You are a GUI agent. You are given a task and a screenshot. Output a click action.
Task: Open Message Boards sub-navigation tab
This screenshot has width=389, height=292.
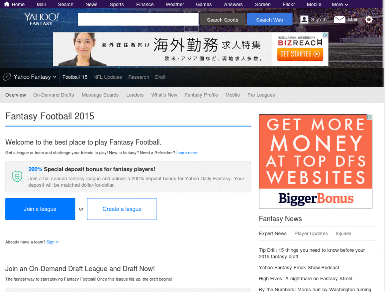100,95
